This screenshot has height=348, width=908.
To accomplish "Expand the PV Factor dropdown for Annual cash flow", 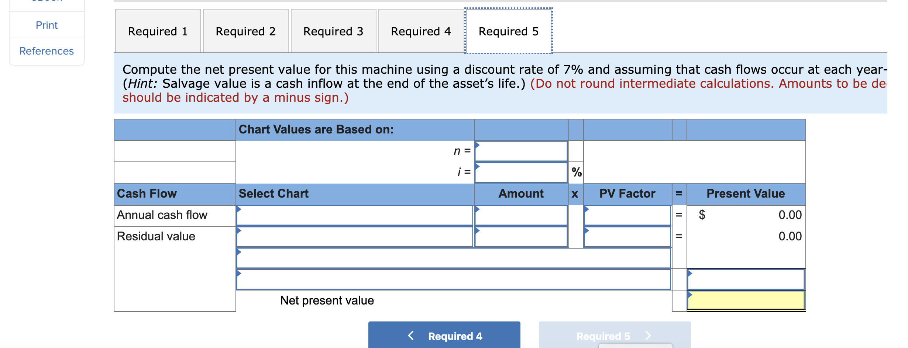I will tap(627, 216).
